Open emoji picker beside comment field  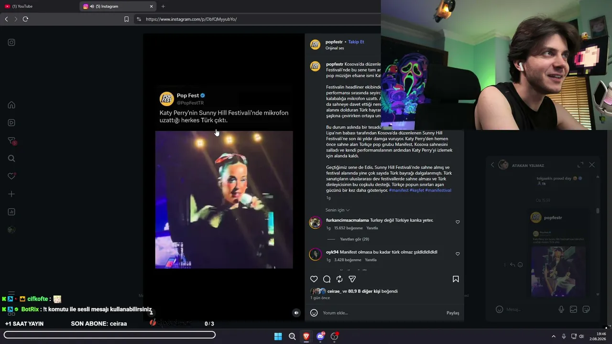point(314,313)
